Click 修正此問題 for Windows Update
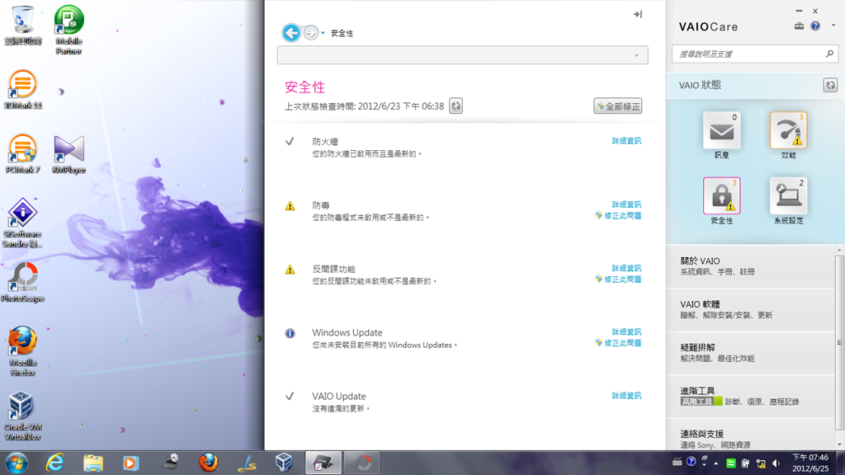Screen dimensions: 845x475 tap(618, 342)
